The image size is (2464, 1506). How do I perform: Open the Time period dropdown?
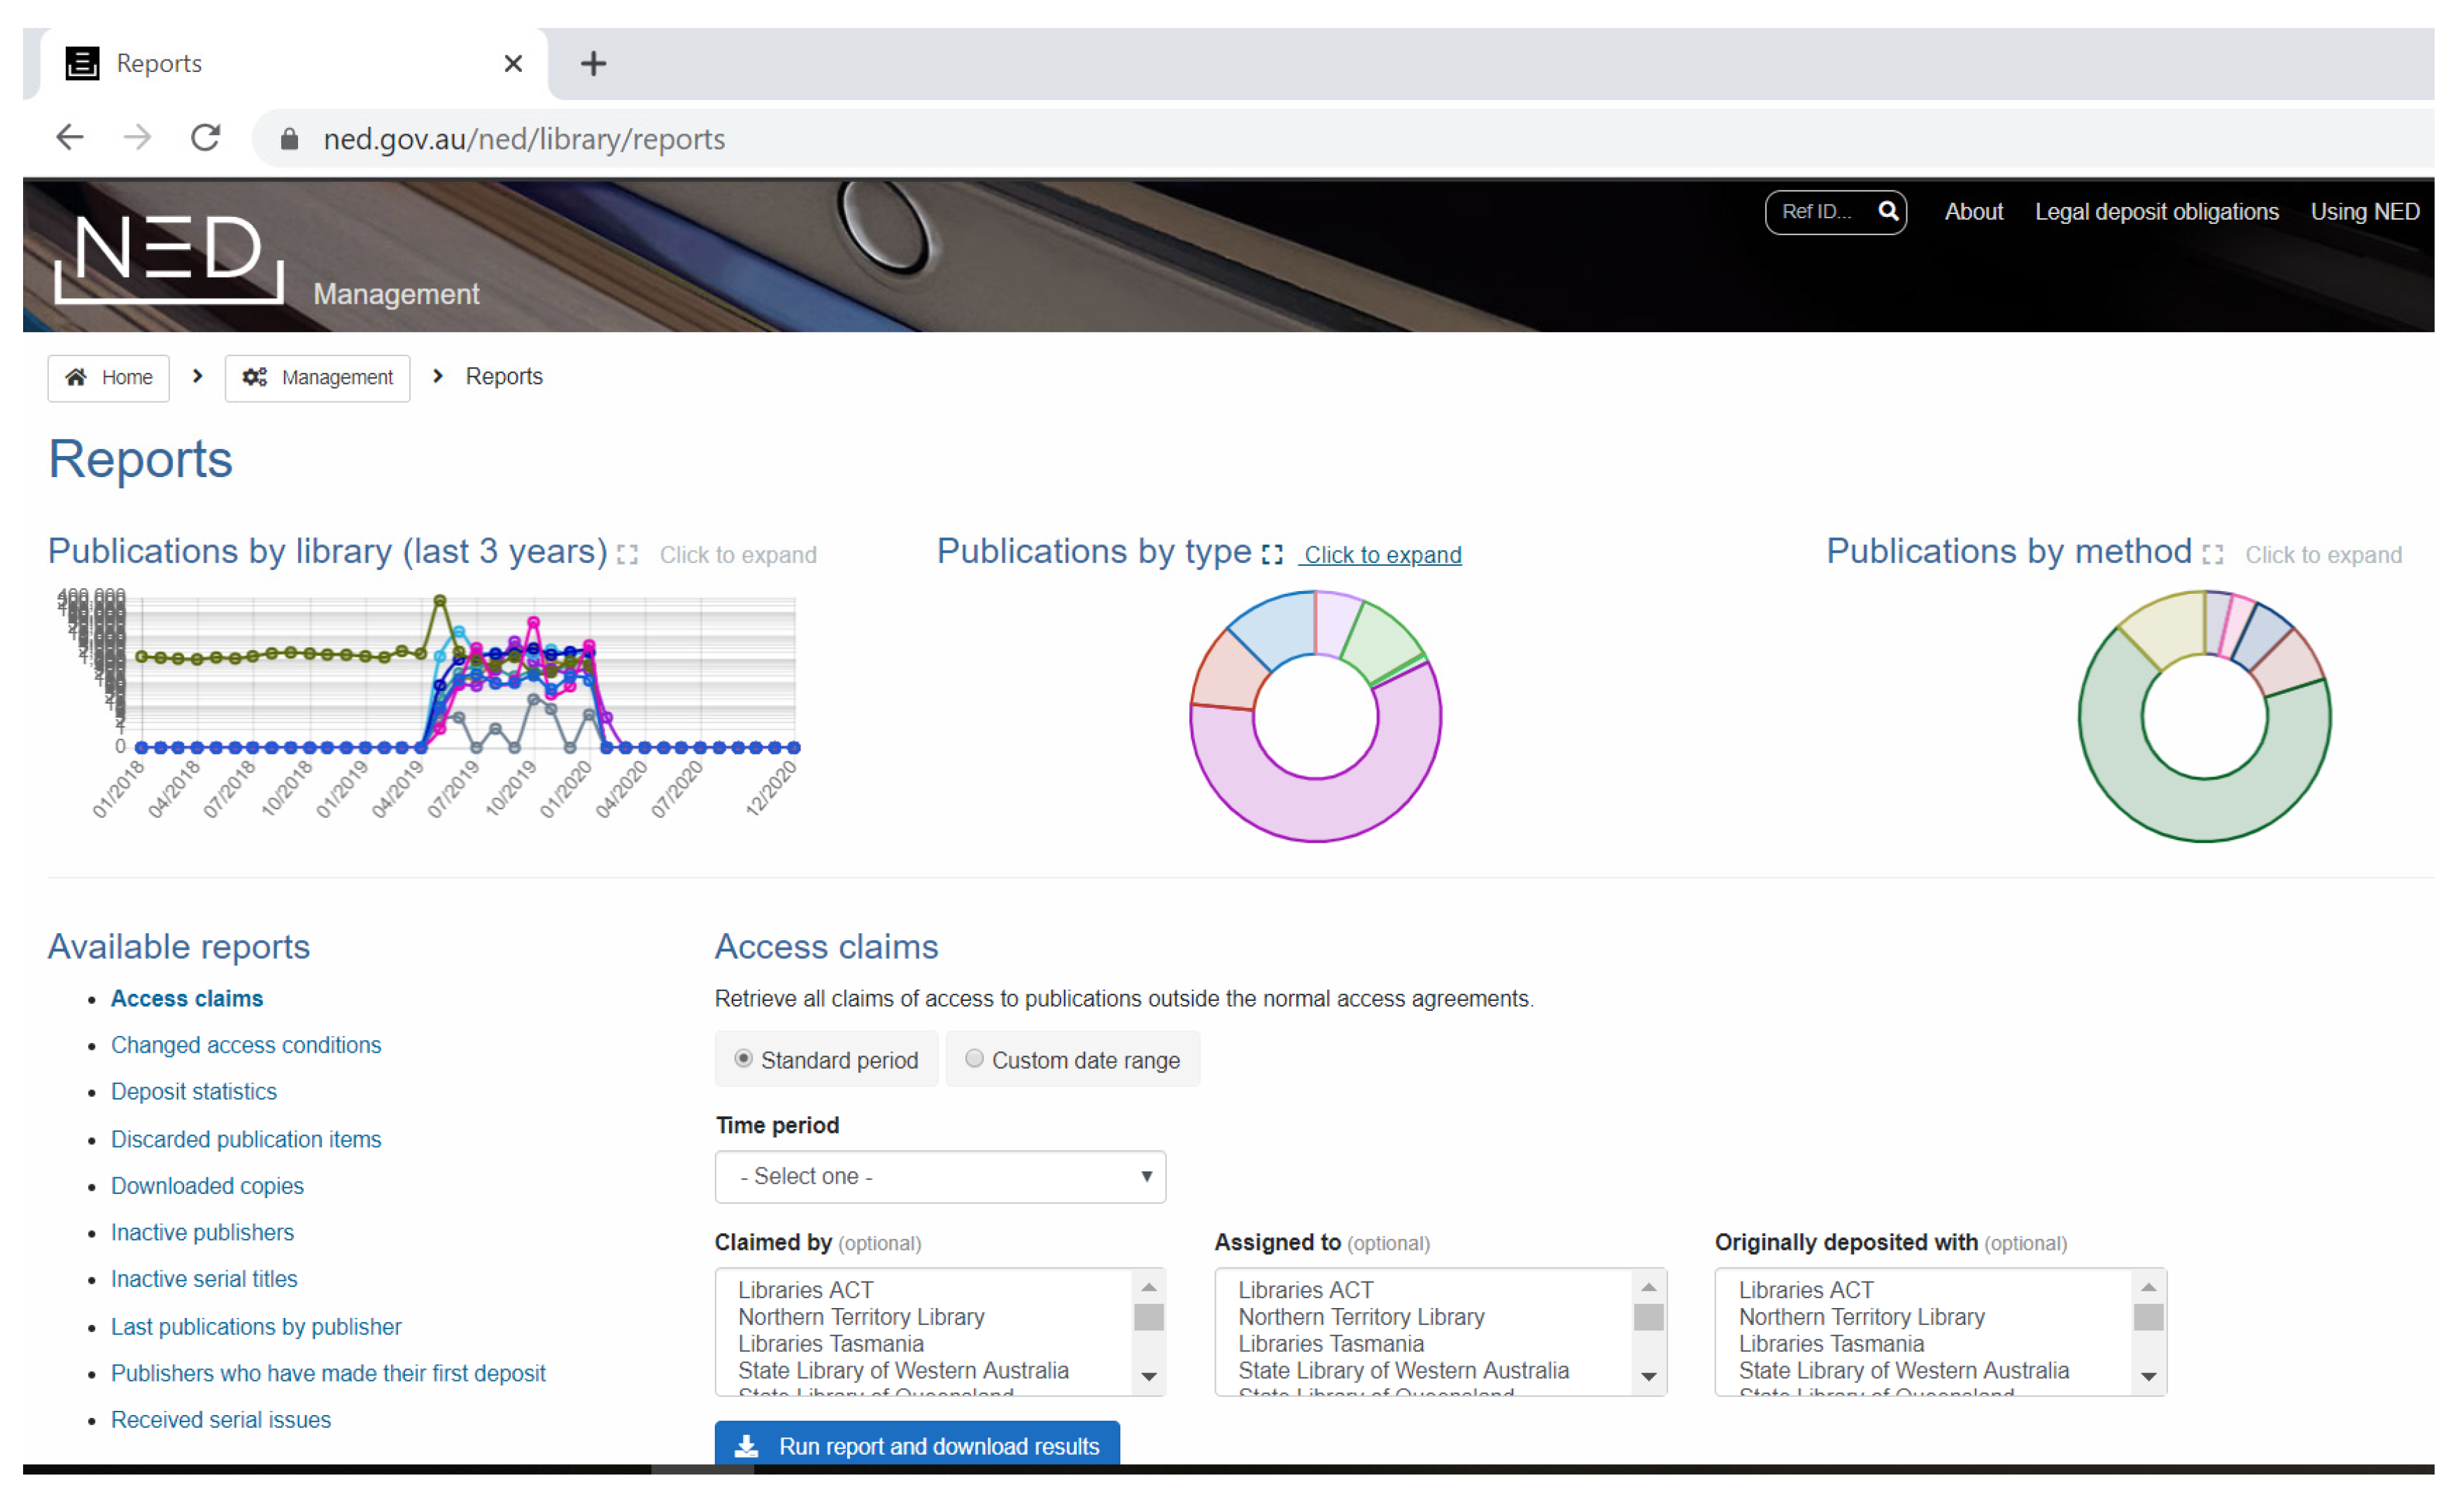[939, 1176]
